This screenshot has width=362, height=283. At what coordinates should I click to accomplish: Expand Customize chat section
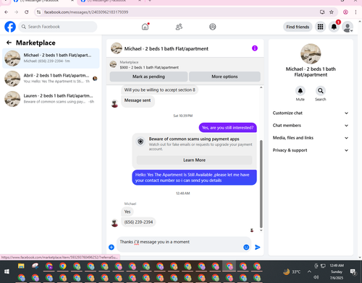(x=311, y=113)
